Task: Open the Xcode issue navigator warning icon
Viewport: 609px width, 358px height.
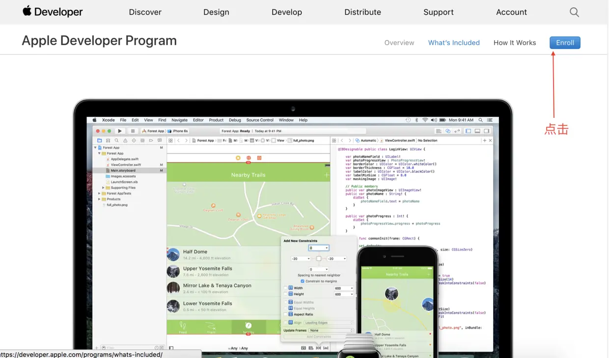Action: [125, 140]
